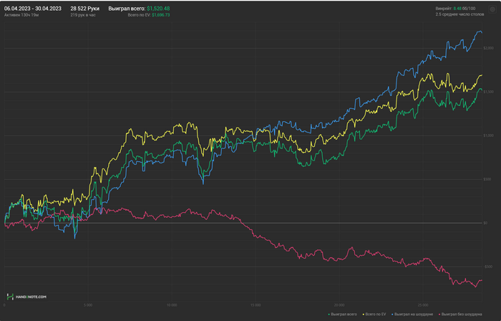Image resolution: width=501 pixels, height=321 pixels.
Task: Click the 10 000 x-axis label
Action: point(172,305)
